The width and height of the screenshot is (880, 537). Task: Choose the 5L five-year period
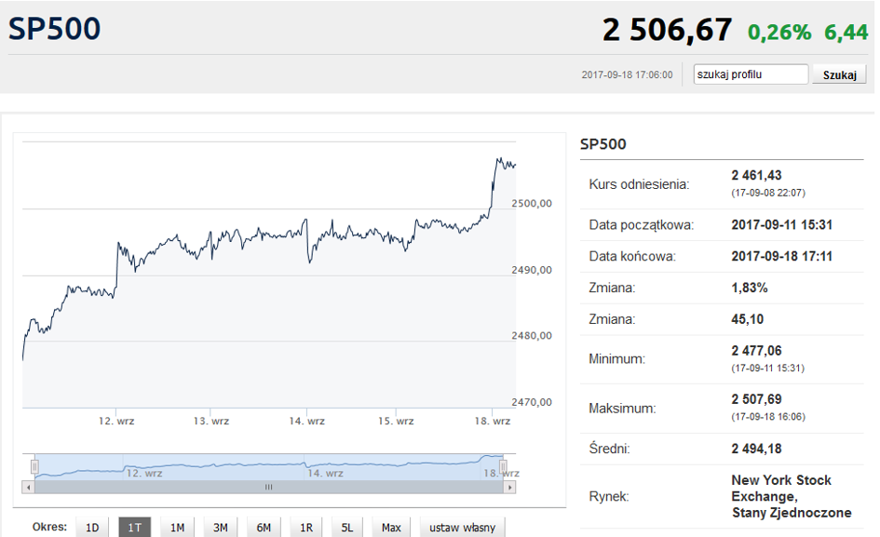pos(347,528)
